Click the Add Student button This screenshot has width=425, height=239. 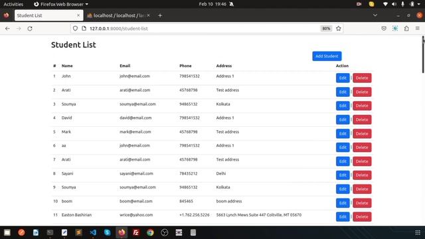pos(327,56)
